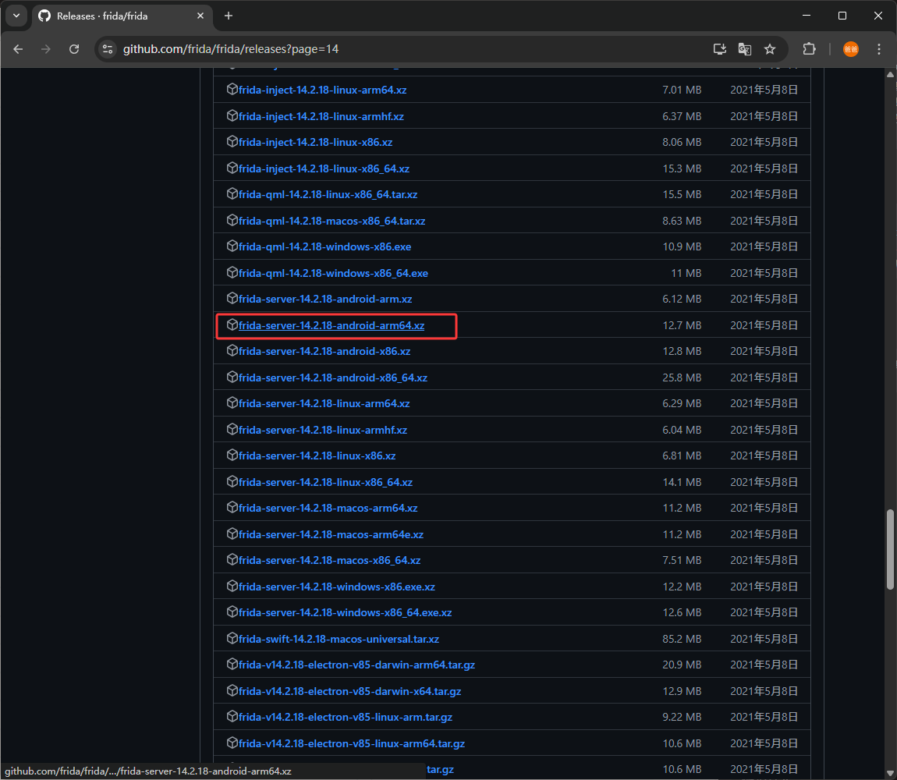Click package icon beside frida-server-14.2.18-android-x86_64.xz
Viewport: 897px width, 780px height.
pyautogui.click(x=232, y=377)
